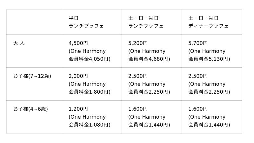Select the weekend lunch buffet column header
This screenshot has height=143, width=254.
coord(146,22)
